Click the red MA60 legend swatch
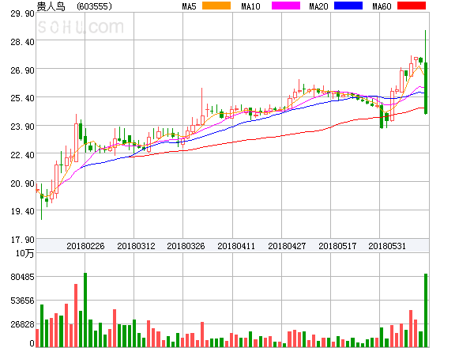The width and height of the screenshot is (474, 348). 412,6
